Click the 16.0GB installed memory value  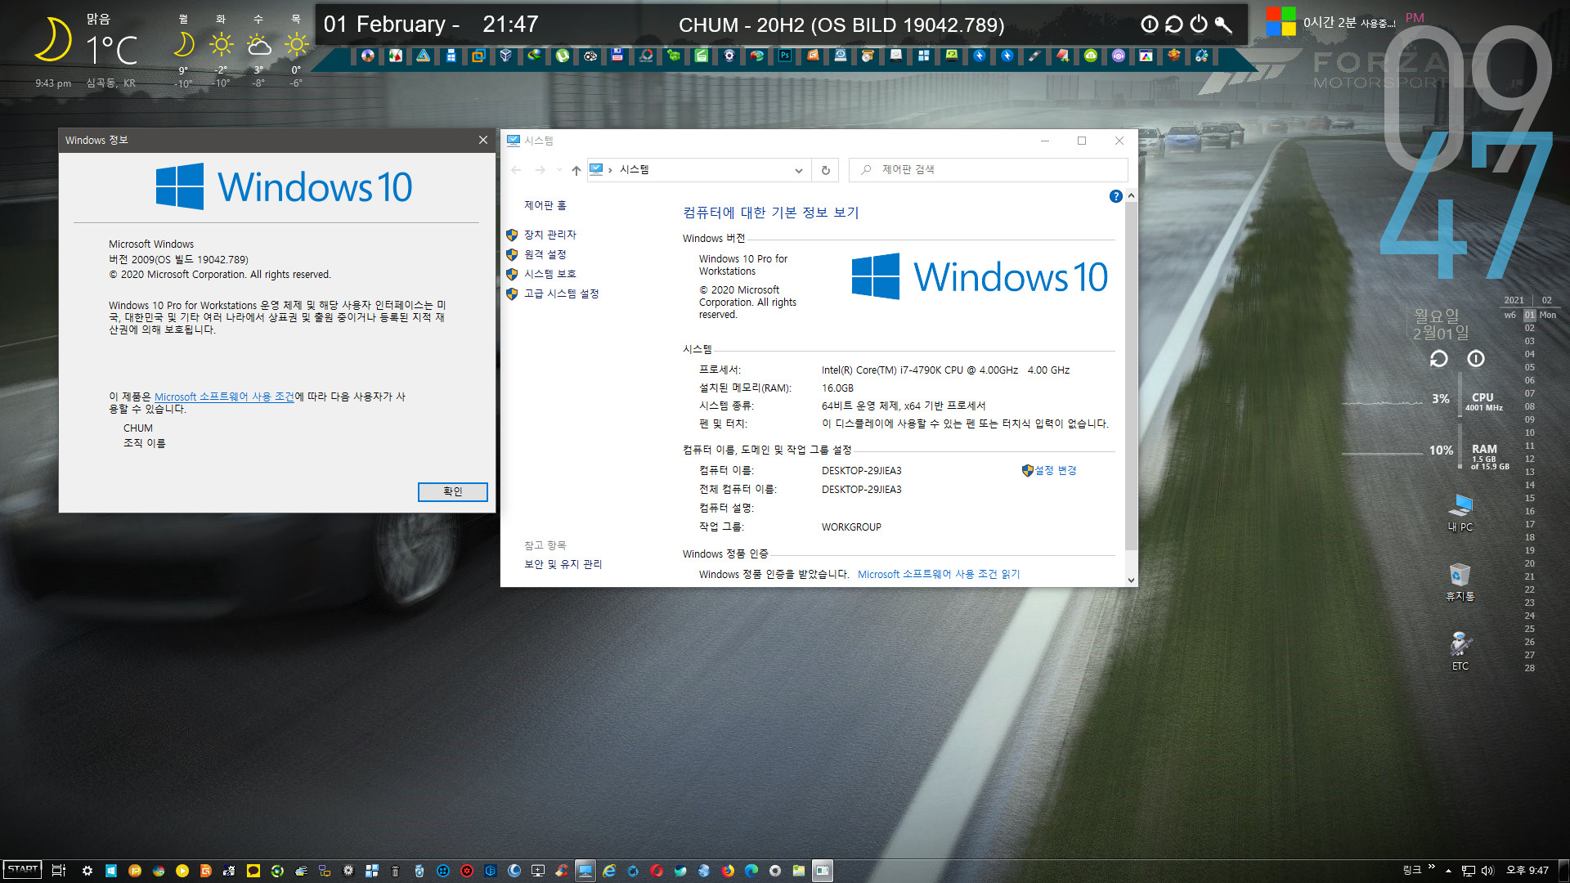[837, 388]
